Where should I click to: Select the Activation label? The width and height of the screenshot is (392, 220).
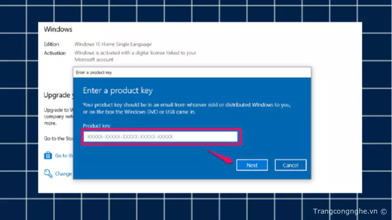click(x=54, y=52)
